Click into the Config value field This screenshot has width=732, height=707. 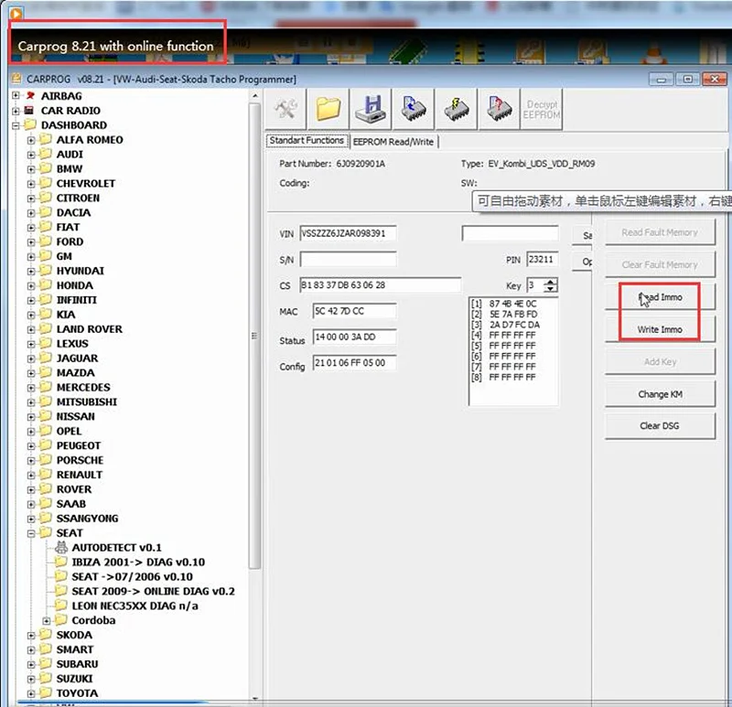(354, 363)
